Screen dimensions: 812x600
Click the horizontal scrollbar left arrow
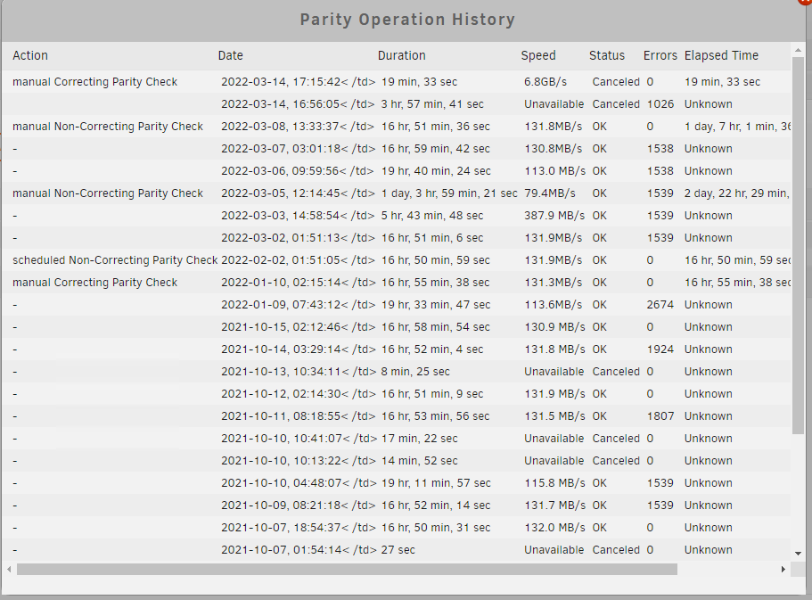(x=9, y=570)
